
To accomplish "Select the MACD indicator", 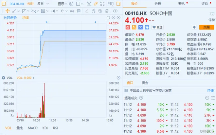I will pyautogui.click(x=32, y=128).
